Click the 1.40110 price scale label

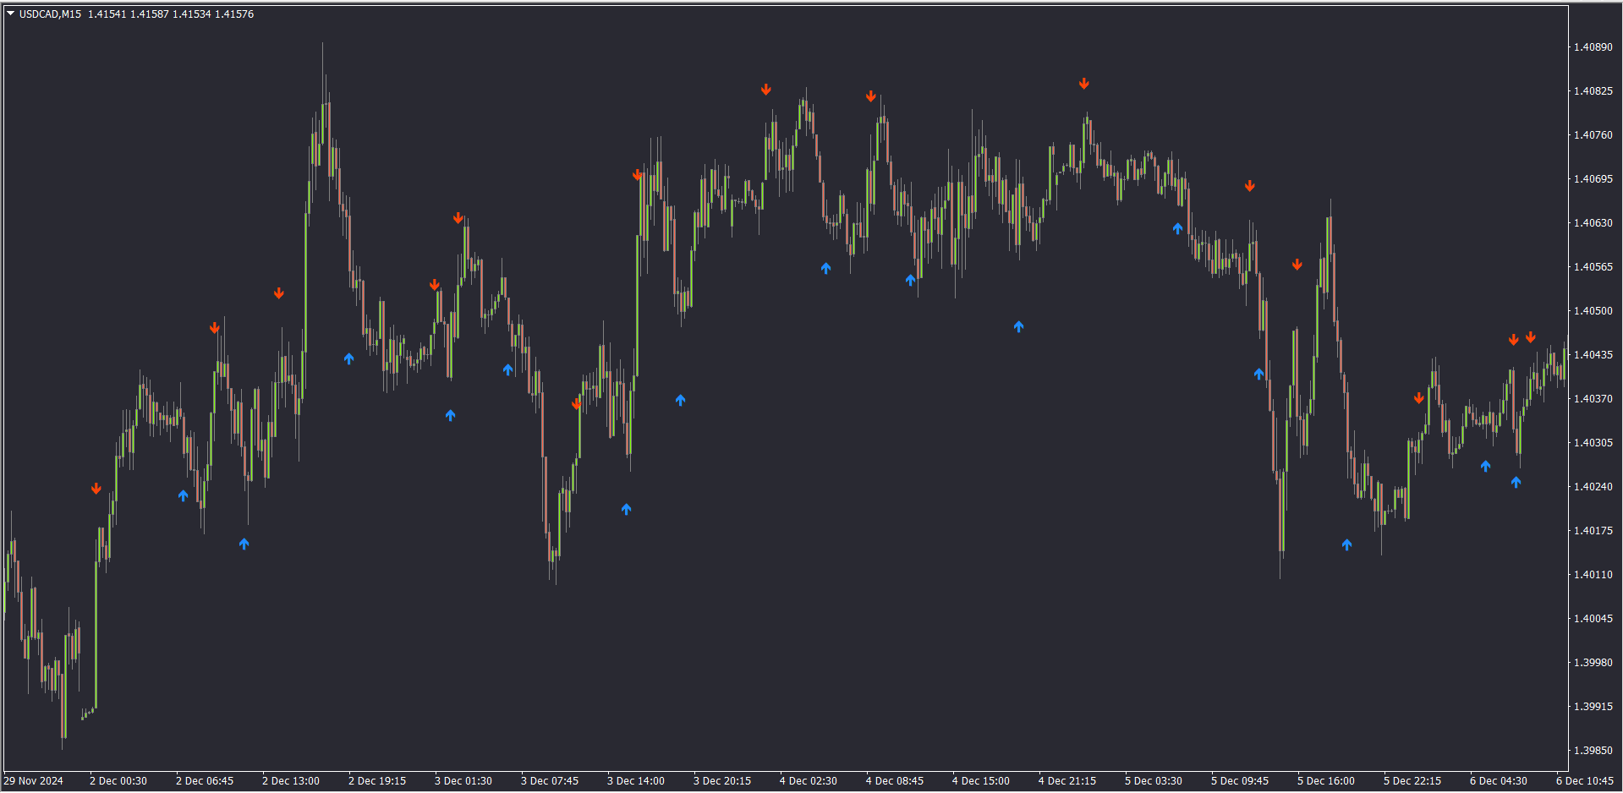pyautogui.click(x=1593, y=575)
